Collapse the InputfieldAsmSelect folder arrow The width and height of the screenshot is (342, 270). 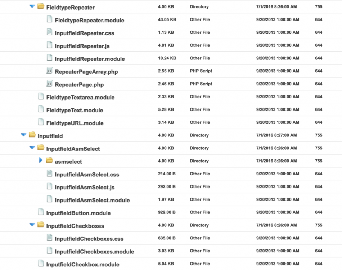click(x=32, y=148)
